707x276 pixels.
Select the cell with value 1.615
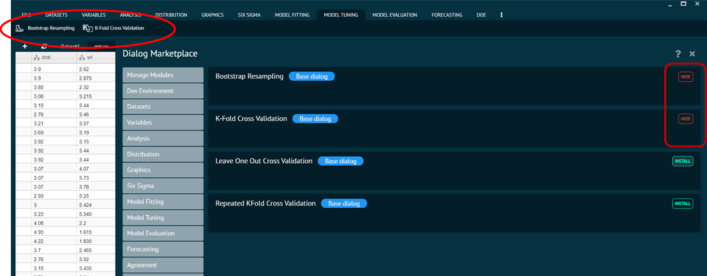coord(96,232)
